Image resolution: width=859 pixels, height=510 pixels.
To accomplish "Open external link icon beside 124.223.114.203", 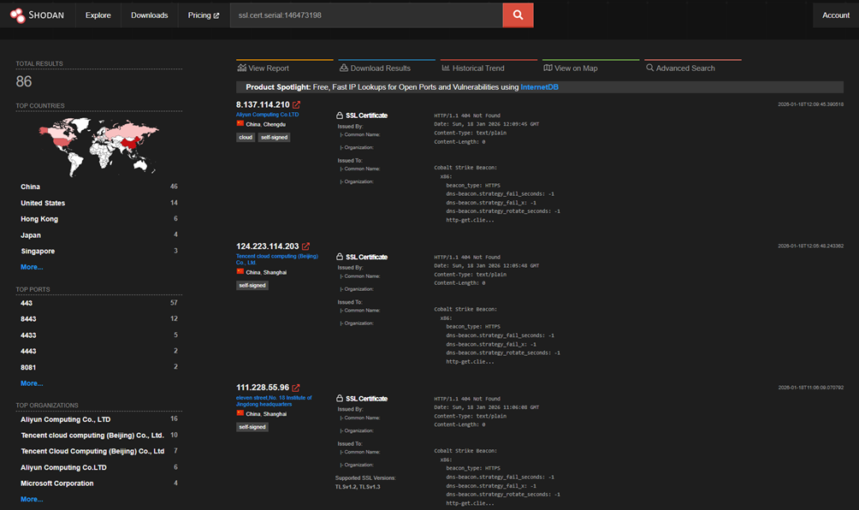I will click(x=305, y=246).
